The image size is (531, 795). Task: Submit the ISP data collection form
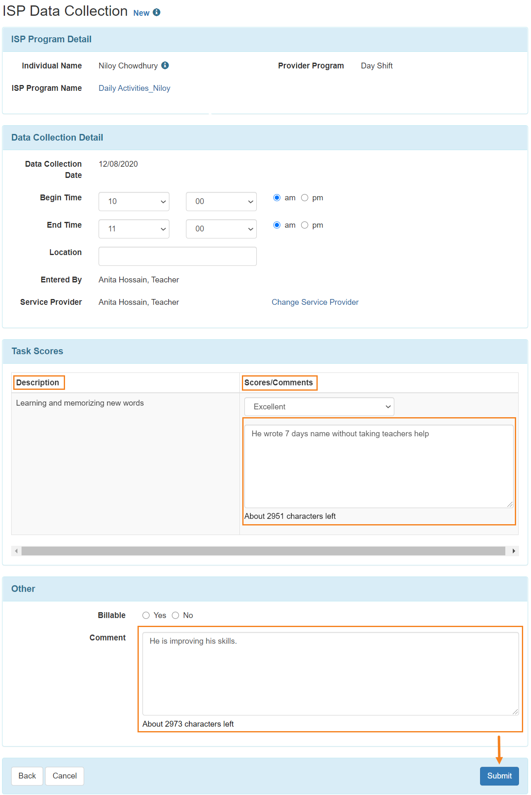(x=499, y=776)
